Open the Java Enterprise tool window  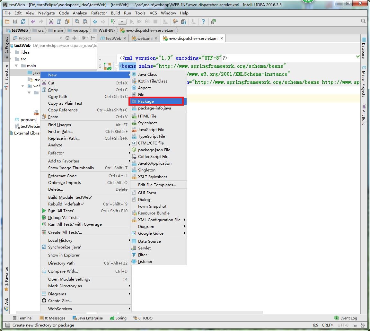click(x=88, y=318)
